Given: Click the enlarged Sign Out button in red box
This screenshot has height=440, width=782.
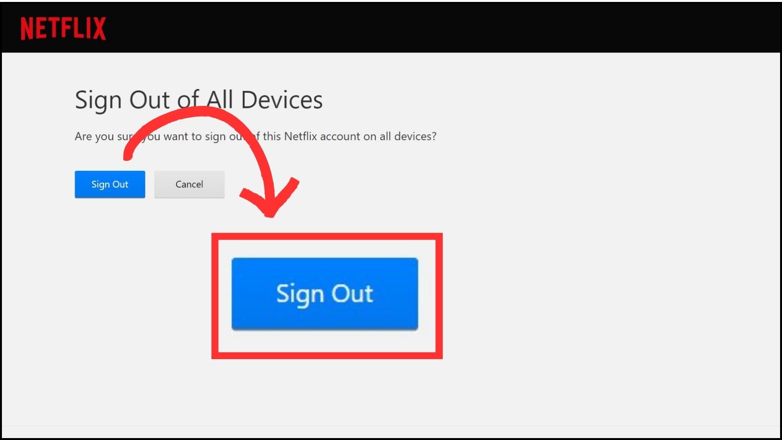Looking at the screenshot, I should click(x=325, y=294).
